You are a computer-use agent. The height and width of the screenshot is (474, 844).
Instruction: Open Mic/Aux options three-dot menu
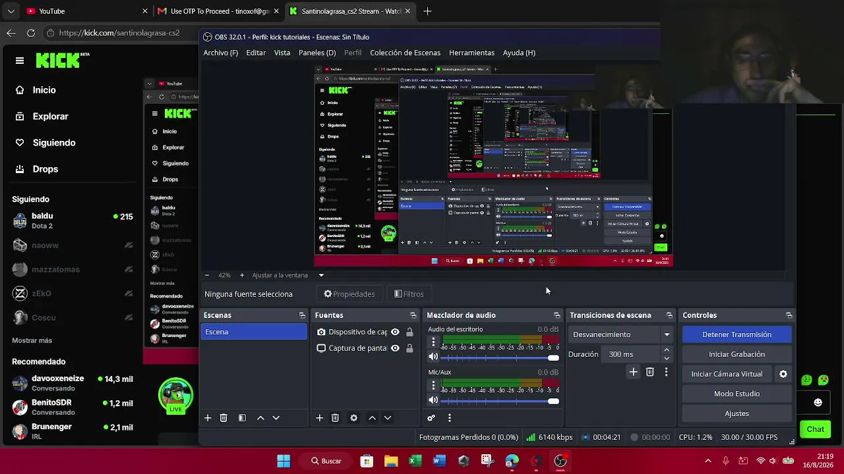(x=433, y=386)
